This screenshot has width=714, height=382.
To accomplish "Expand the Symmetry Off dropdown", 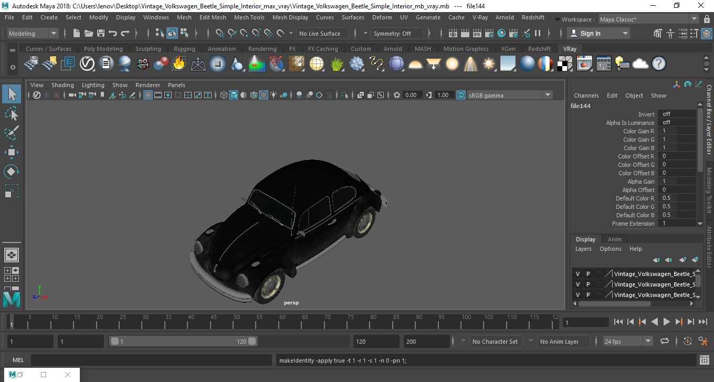I will 397,33.
